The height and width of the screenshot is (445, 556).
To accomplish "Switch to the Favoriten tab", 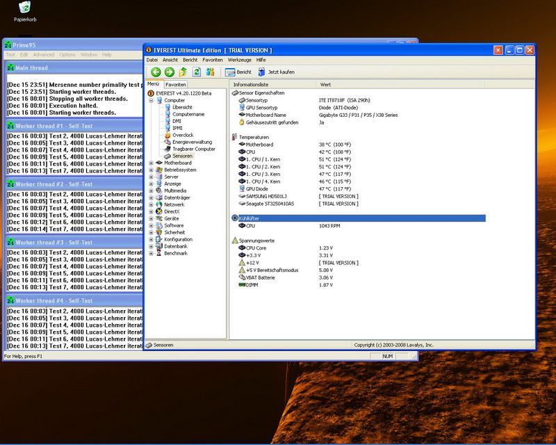I will [176, 84].
